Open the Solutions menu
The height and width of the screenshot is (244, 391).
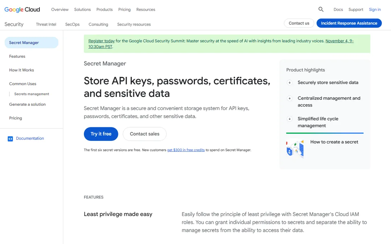coord(82,10)
